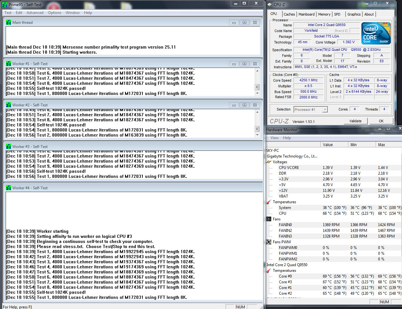Open the Window menu in Prime95
The width and height of the screenshot is (402, 309).
click(73, 13)
